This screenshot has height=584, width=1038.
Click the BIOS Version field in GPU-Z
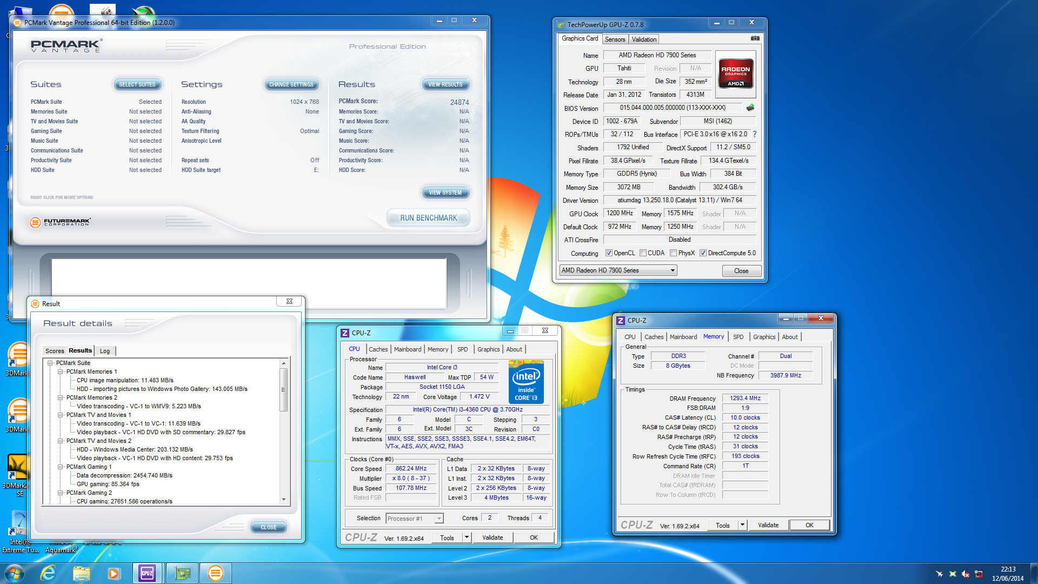tap(673, 108)
